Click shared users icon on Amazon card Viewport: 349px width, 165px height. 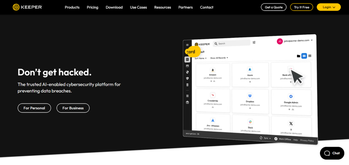(x=214, y=81)
